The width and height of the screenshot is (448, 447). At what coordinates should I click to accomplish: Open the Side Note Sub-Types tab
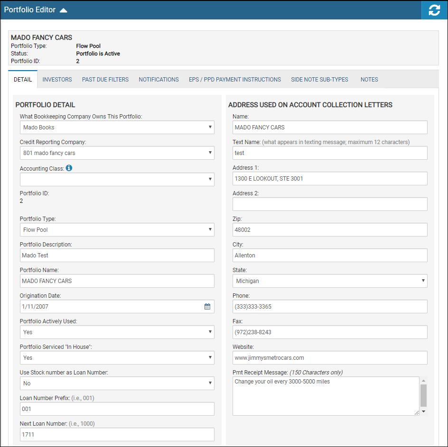pyautogui.click(x=320, y=80)
